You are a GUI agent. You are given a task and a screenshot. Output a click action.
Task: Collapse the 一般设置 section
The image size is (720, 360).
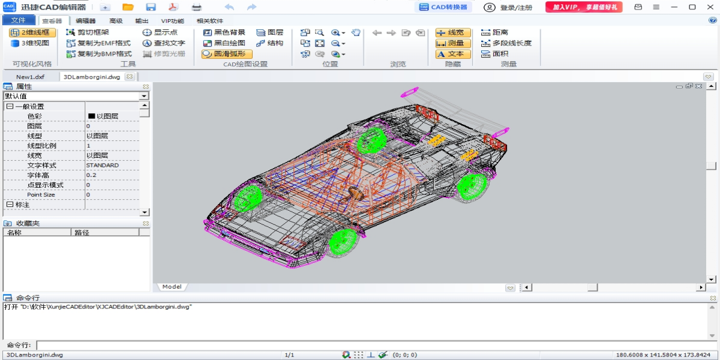pos(10,106)
